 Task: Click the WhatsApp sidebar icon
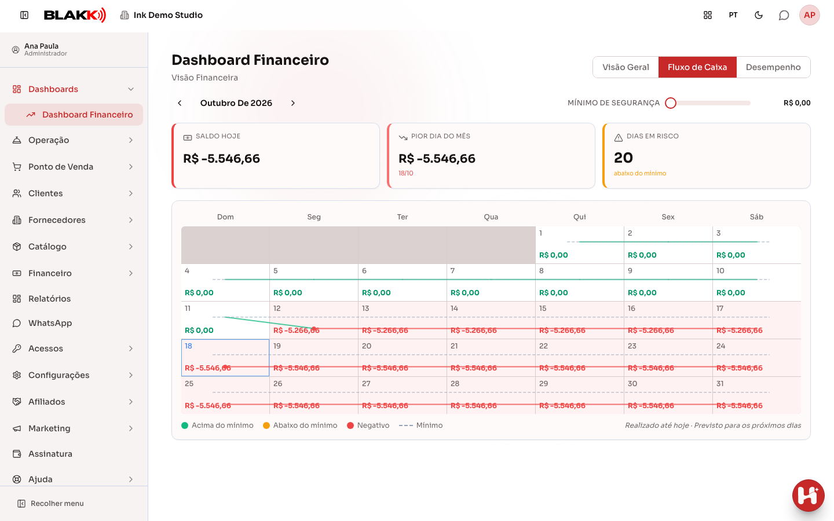(x=17, y=323)
